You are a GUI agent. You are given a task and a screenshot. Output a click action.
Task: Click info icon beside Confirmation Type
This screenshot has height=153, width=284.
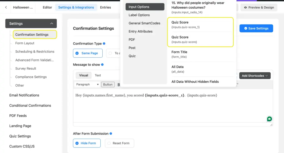coord(104,43)
